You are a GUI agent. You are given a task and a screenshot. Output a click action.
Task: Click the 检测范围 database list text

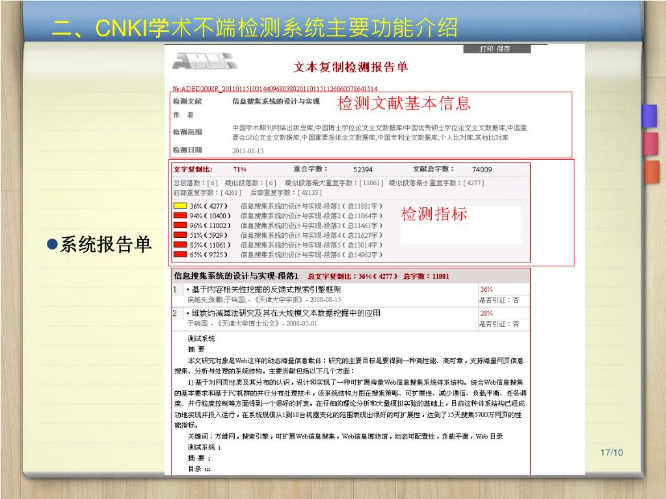379,133
